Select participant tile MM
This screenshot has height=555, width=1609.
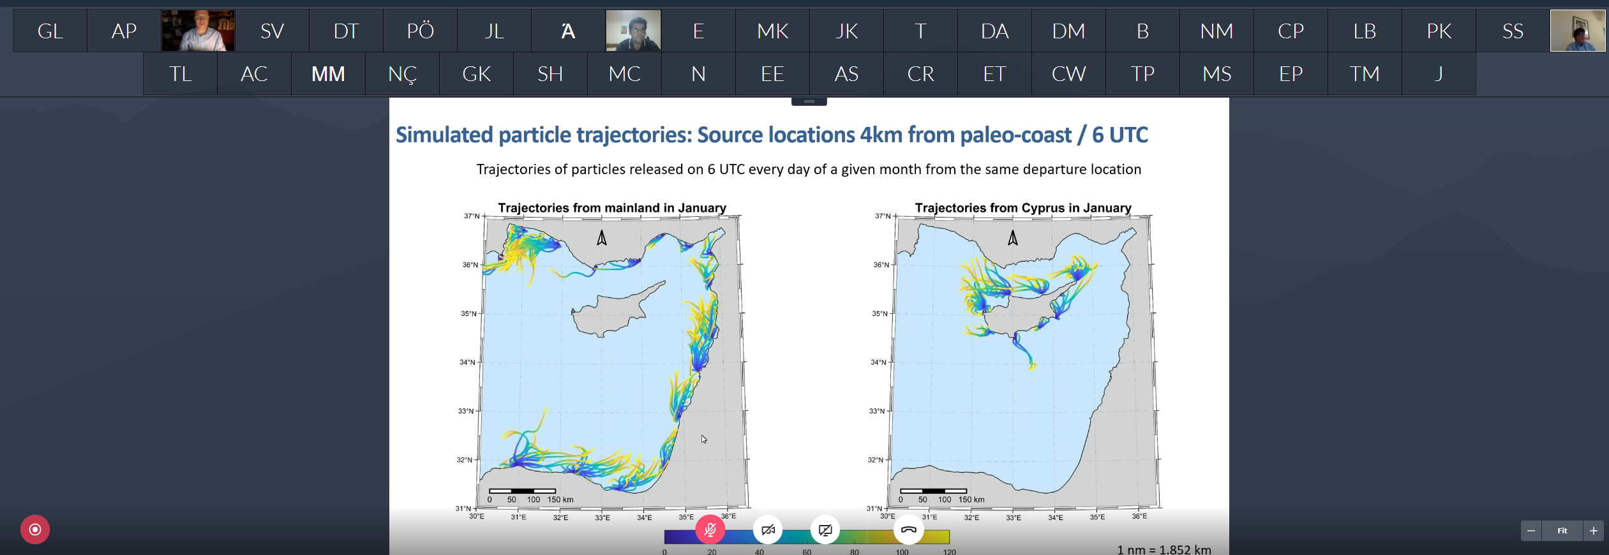328,74
